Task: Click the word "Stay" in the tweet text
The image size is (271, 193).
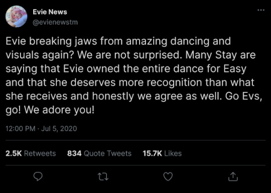Action: tap(226, 55)
